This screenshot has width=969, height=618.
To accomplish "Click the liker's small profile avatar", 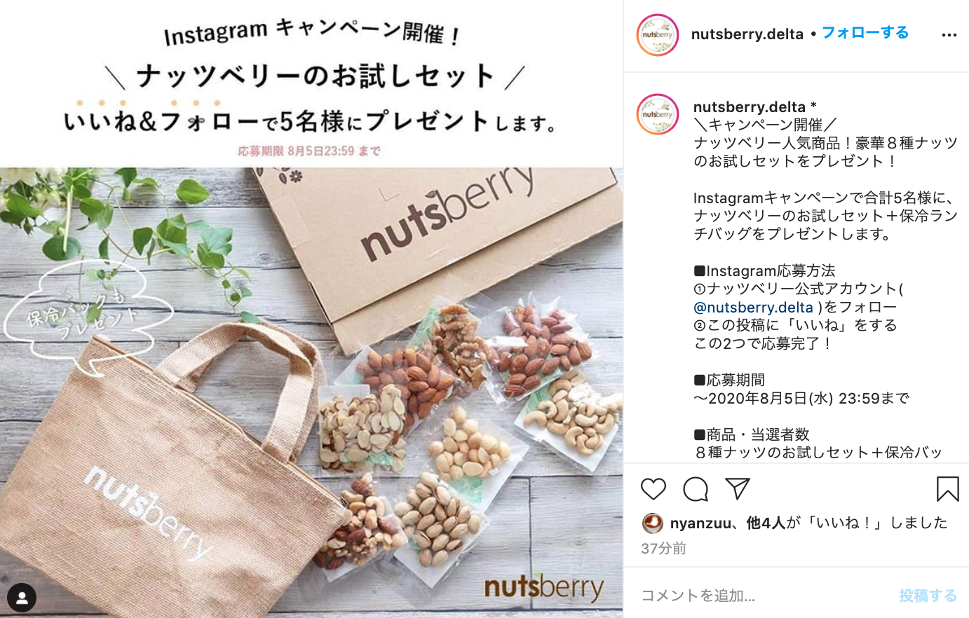I will pos(653,523).
